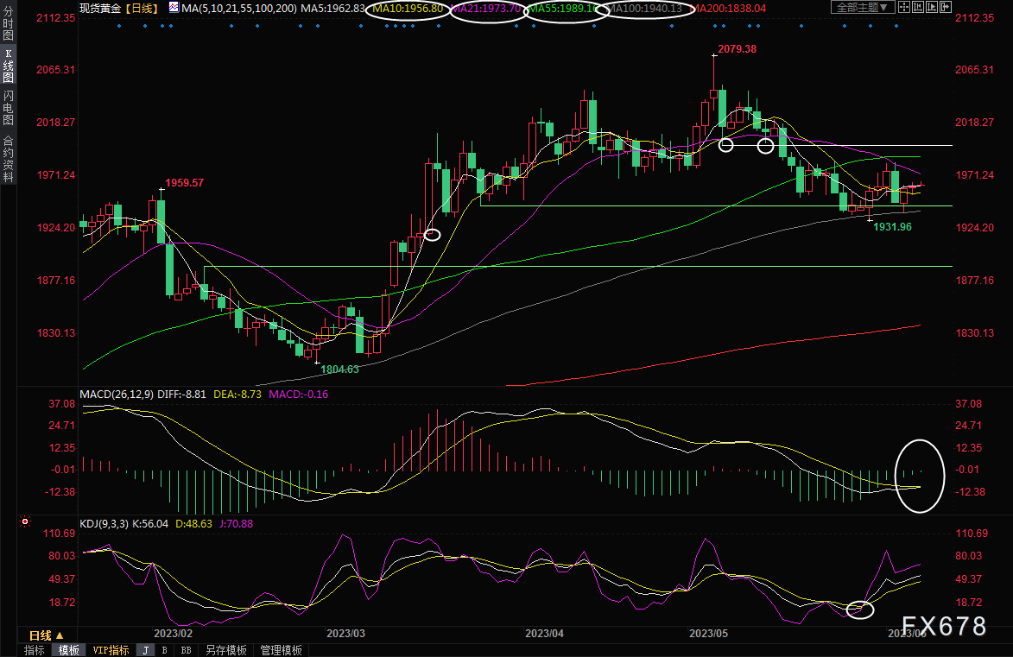
Task: Toggle the BB template button
Action: click(x=186, y=650)
